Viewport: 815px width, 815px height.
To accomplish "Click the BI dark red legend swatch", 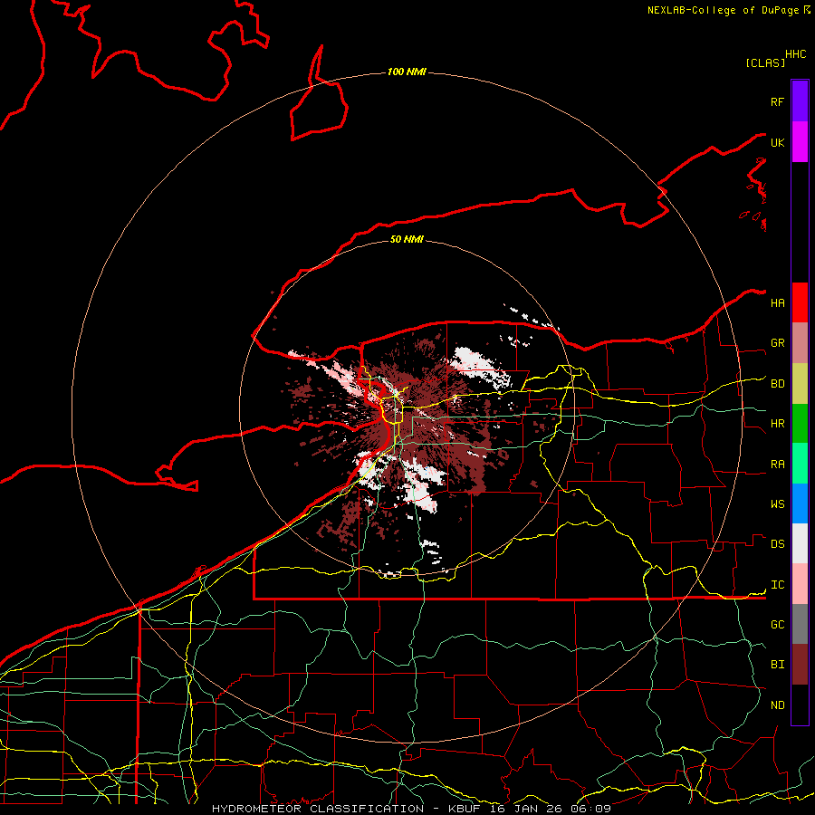I will (800, 665).
